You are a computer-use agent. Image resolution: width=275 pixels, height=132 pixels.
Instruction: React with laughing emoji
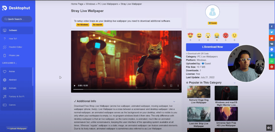coord(199,36)
